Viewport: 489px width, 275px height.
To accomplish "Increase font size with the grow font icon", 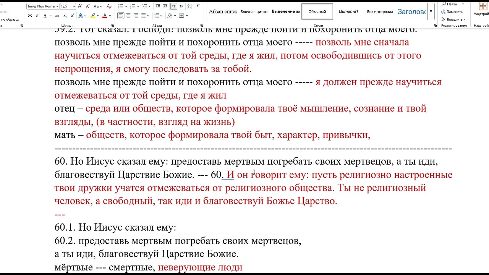I will pyautogui.click(x=81, y=6).
